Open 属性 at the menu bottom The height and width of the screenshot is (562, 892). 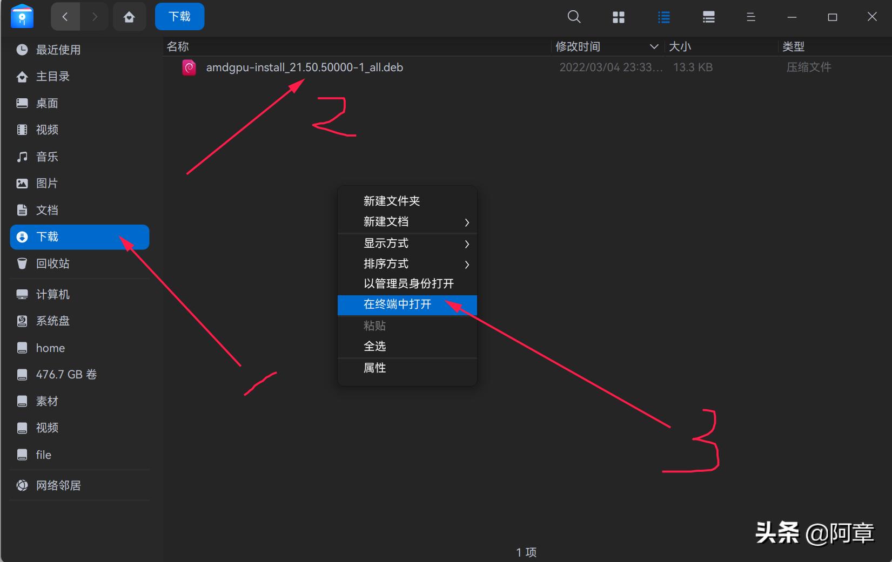[375, 368]
